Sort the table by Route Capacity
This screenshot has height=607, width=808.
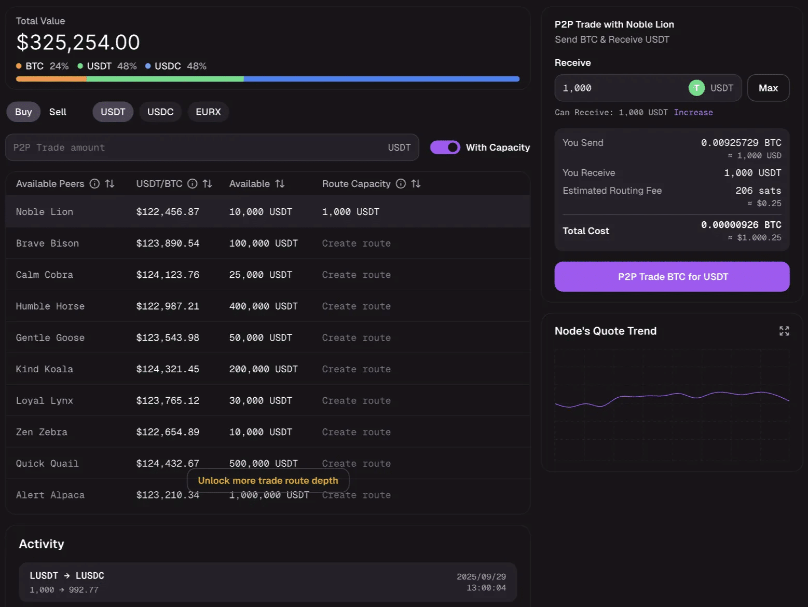tap(415, 183)
